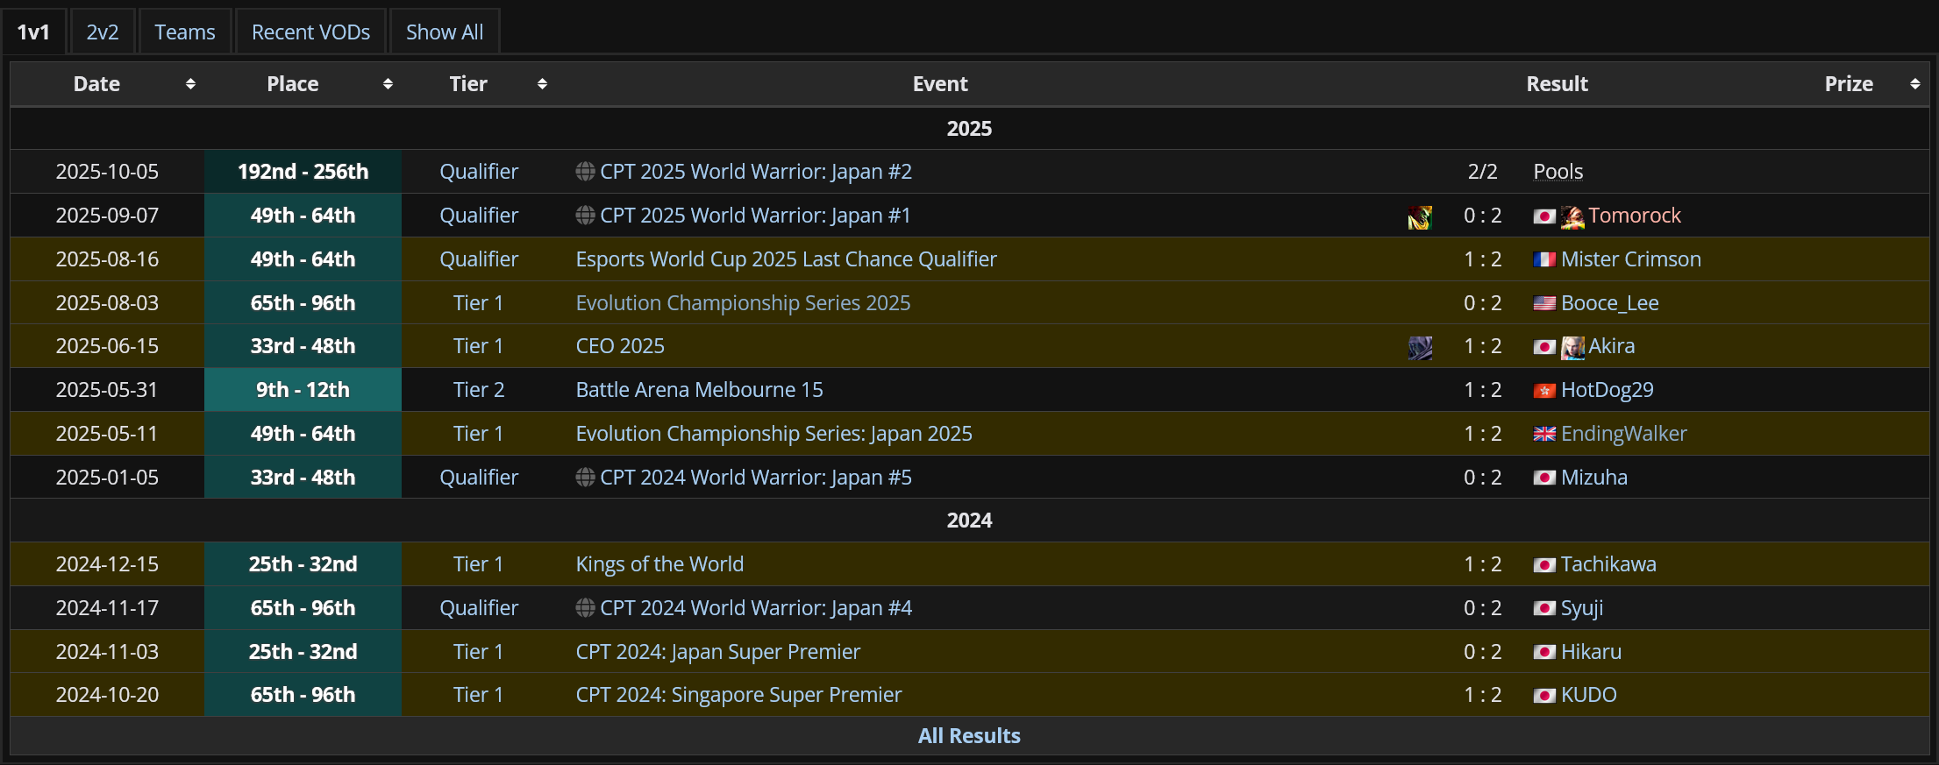The image size is (1939, 765).
Task: Visit the Evolution Championship Series 2025 page
Action: [x=744, y=303]
